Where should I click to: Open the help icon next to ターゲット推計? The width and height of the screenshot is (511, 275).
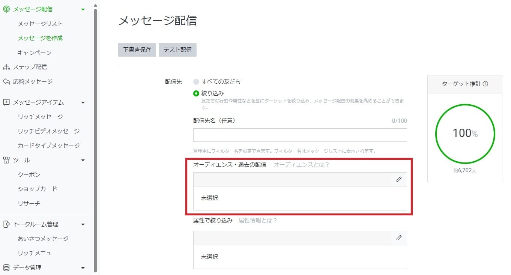(485, 84)
